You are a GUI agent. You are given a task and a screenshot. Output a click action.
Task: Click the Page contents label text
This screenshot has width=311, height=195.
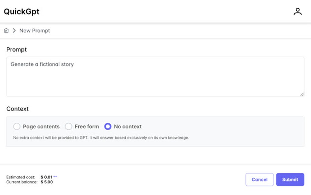41,127
